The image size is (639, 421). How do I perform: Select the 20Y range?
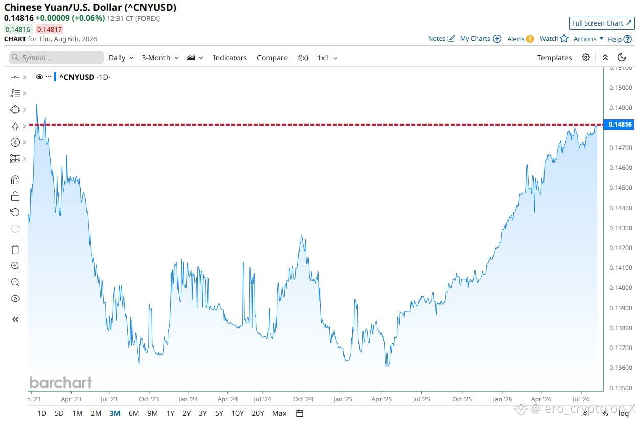tap(258, 413)
